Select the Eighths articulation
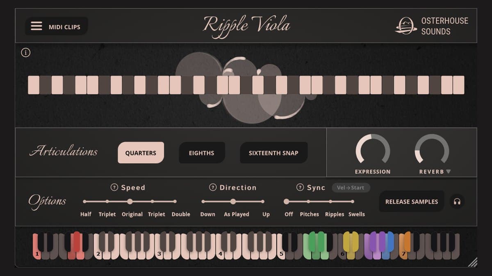The width and height of the screenshot is (492, 276). coord(201,153)
